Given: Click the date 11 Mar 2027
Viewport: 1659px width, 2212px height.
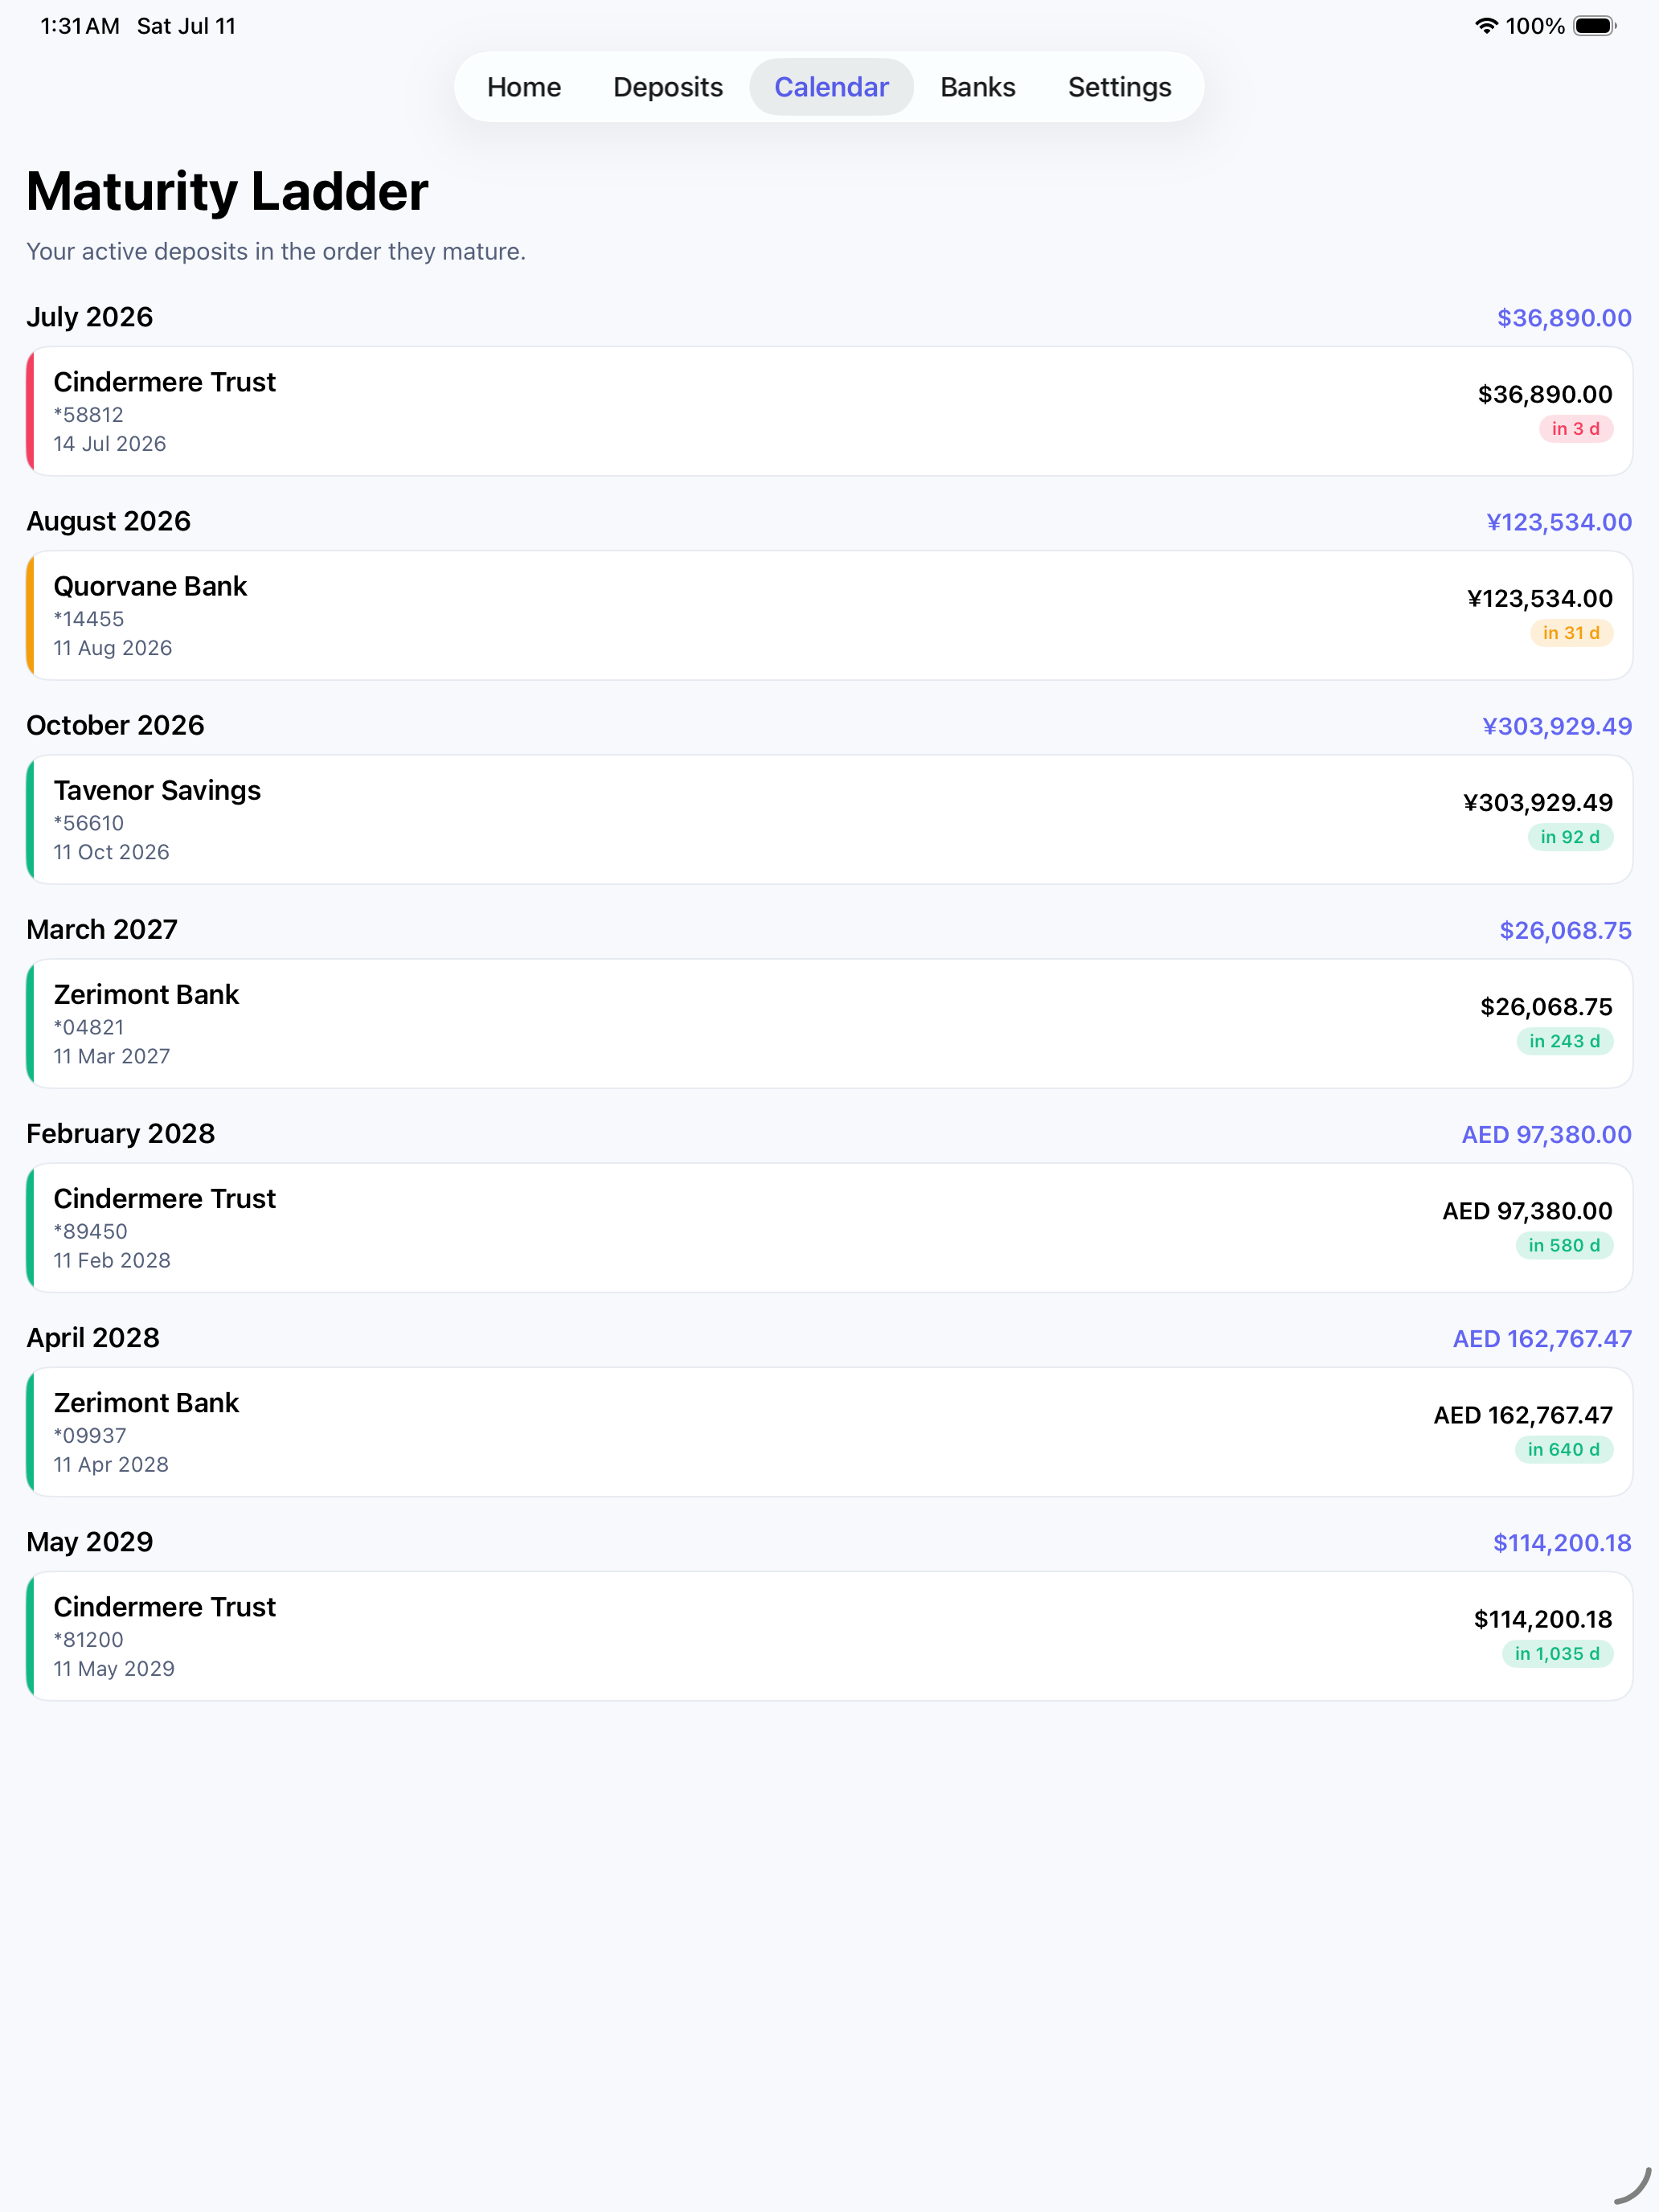Looking at the screenshot, I should (112, 1056).
